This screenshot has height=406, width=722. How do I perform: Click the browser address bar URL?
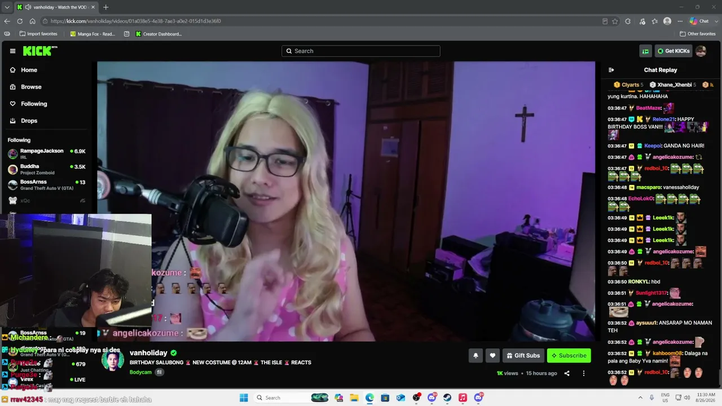(135, 21)
